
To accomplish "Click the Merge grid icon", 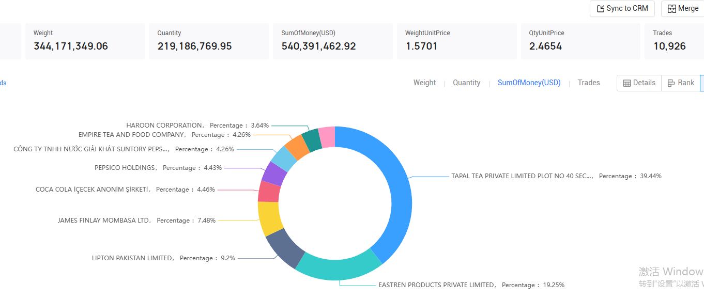I will 672,9.
